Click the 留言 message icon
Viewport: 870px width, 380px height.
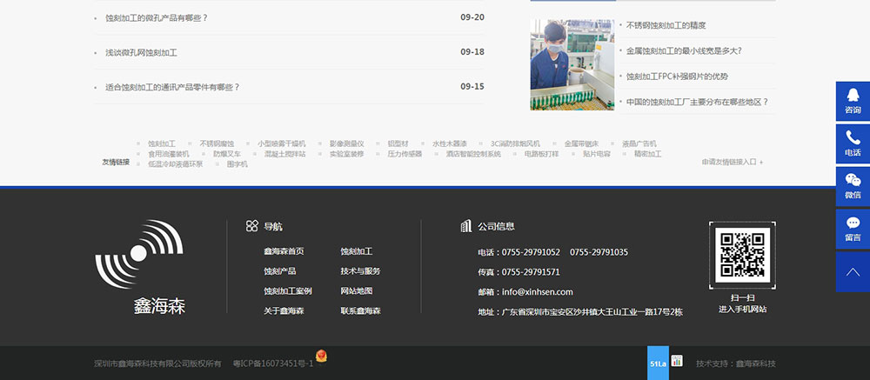point(853,229)
